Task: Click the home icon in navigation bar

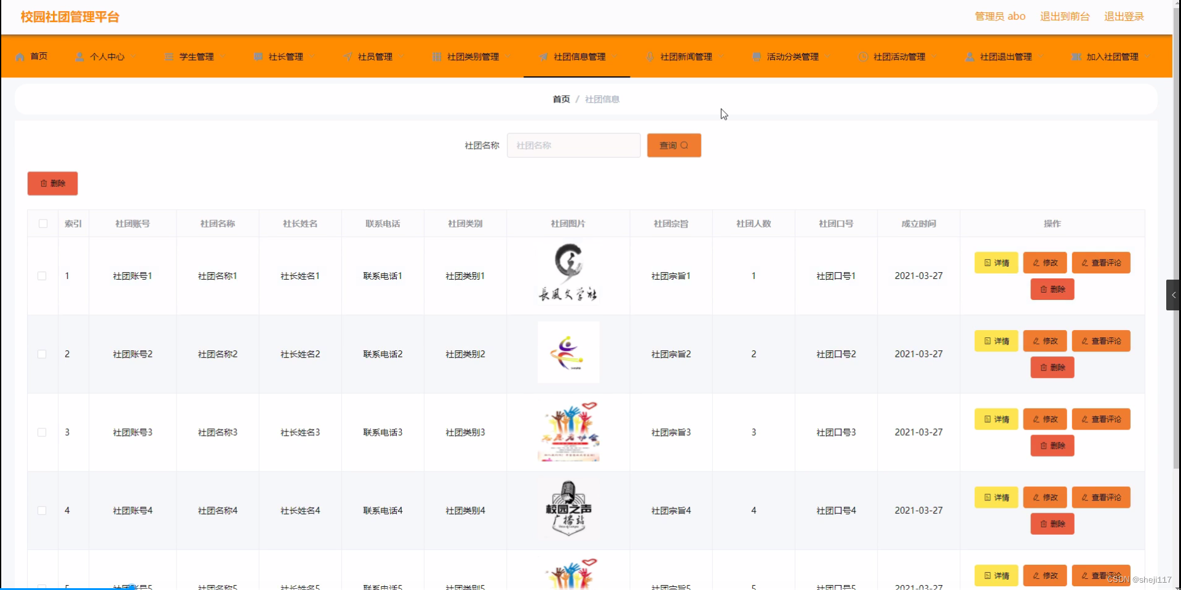Action: click(20, 57)
